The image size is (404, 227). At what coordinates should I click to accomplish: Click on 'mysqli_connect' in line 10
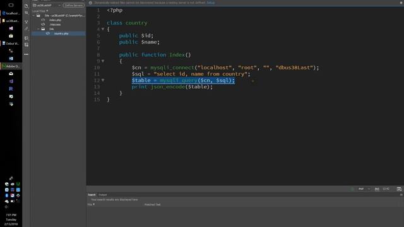172,67
